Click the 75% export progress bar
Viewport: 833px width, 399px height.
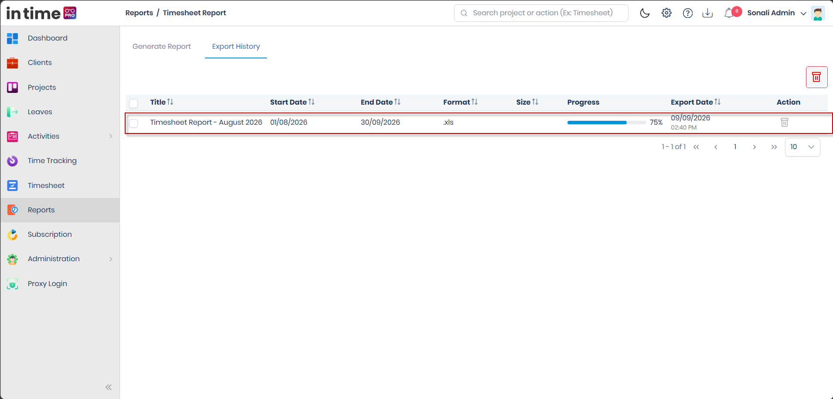pos(607,123)
